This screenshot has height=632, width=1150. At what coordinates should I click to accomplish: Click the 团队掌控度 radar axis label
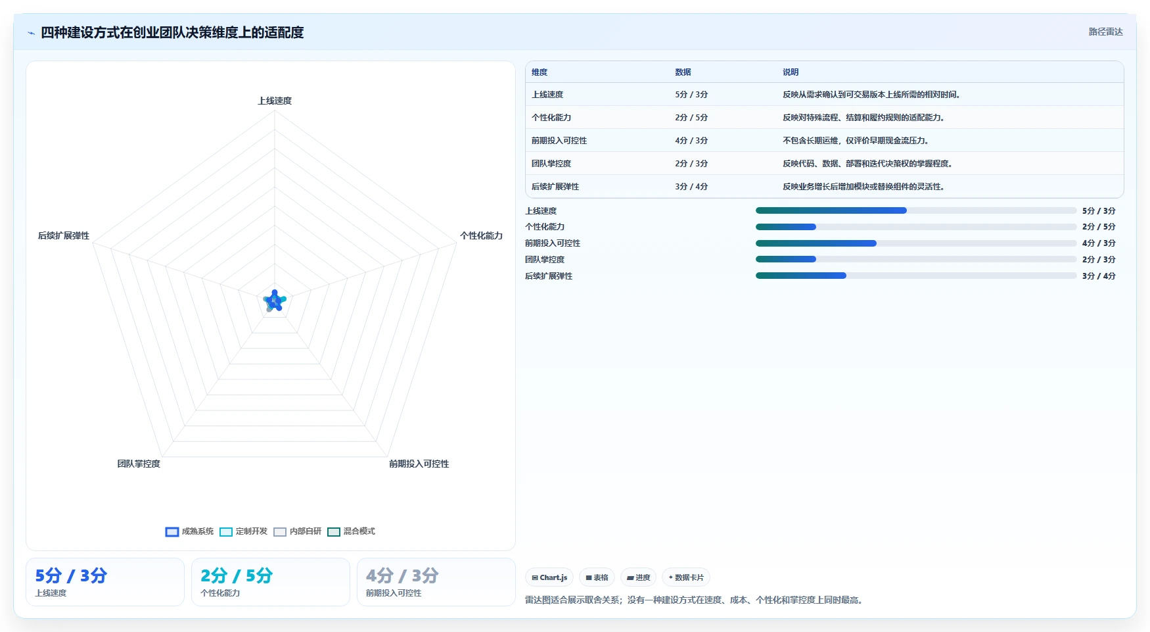139,464
